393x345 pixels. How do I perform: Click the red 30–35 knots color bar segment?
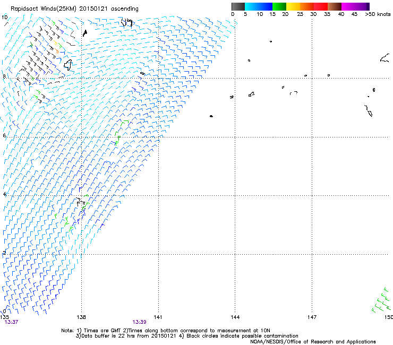click(x=321, y=6)
